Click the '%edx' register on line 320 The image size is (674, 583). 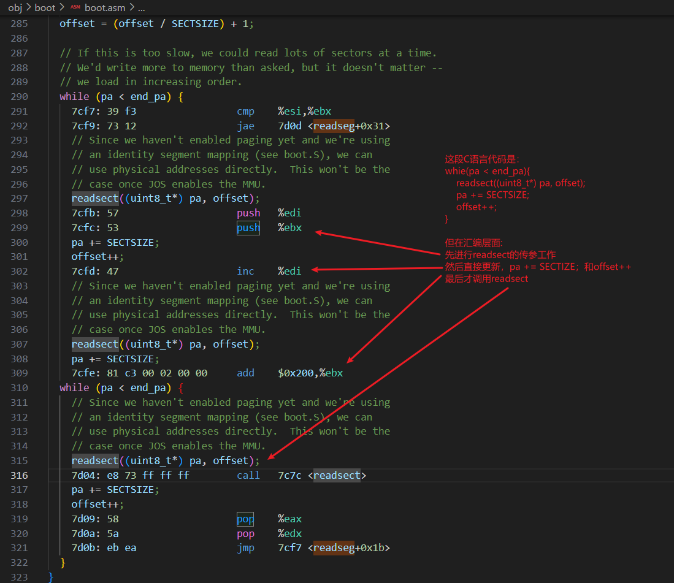pyautogui.click(x=289, y=533)
